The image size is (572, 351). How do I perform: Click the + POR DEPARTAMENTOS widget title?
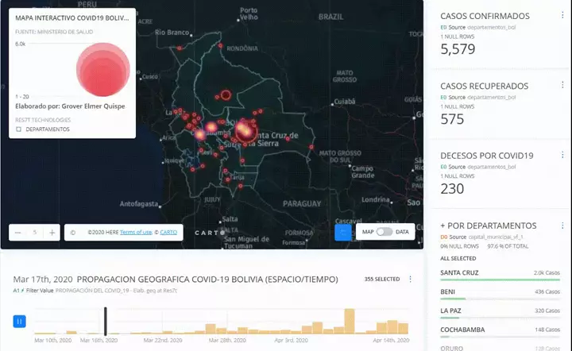(489, 226)
